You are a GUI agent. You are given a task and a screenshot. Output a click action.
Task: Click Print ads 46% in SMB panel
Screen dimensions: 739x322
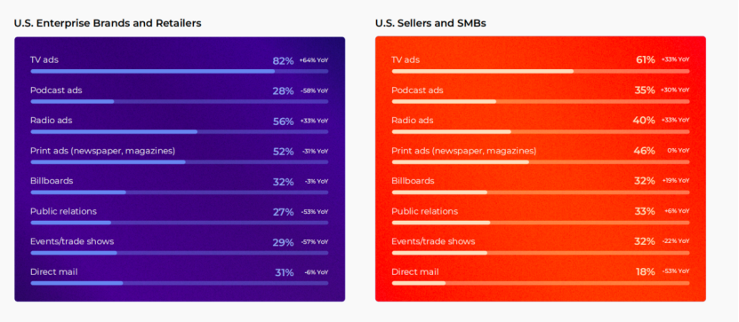(645, 151)
